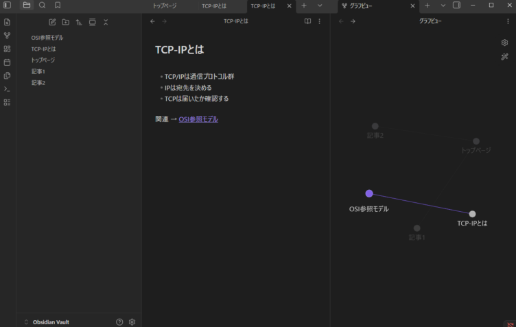Toggle the left sidebar collapse button
Image resolution: width=516 pixels, height=327 pixels.
click(x=7, y=5)
